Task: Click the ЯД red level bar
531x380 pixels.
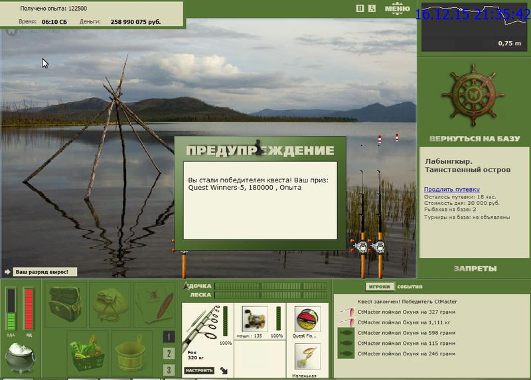Action: tap(29, 309)
